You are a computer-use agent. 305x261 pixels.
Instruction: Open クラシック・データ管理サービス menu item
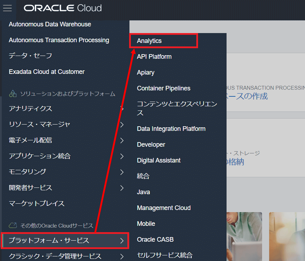click(55, 256)
